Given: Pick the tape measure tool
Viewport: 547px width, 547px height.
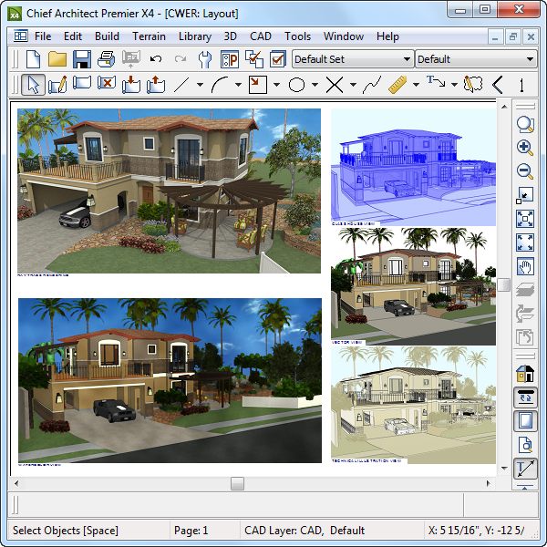Looking at the screenshot, I should 397,86.
